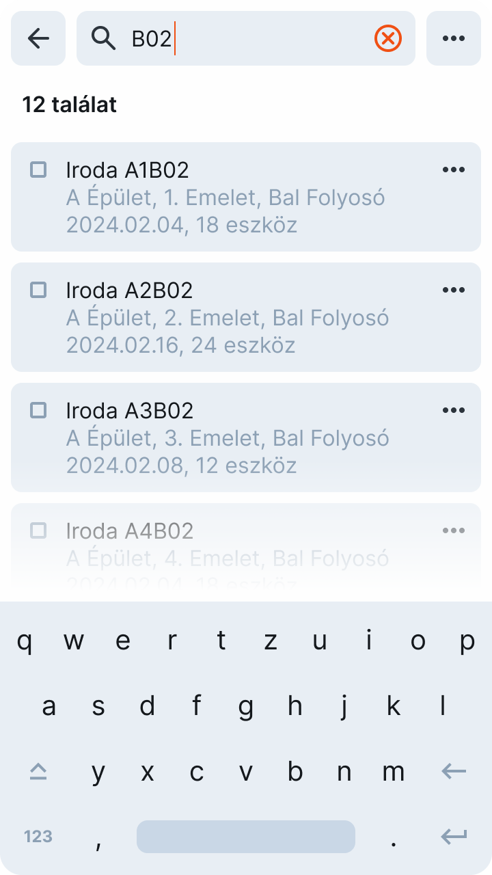Viewport: 492px width, 875px height.
Task: Open options menu for Iroda A3B02
Action: (454, 410)
